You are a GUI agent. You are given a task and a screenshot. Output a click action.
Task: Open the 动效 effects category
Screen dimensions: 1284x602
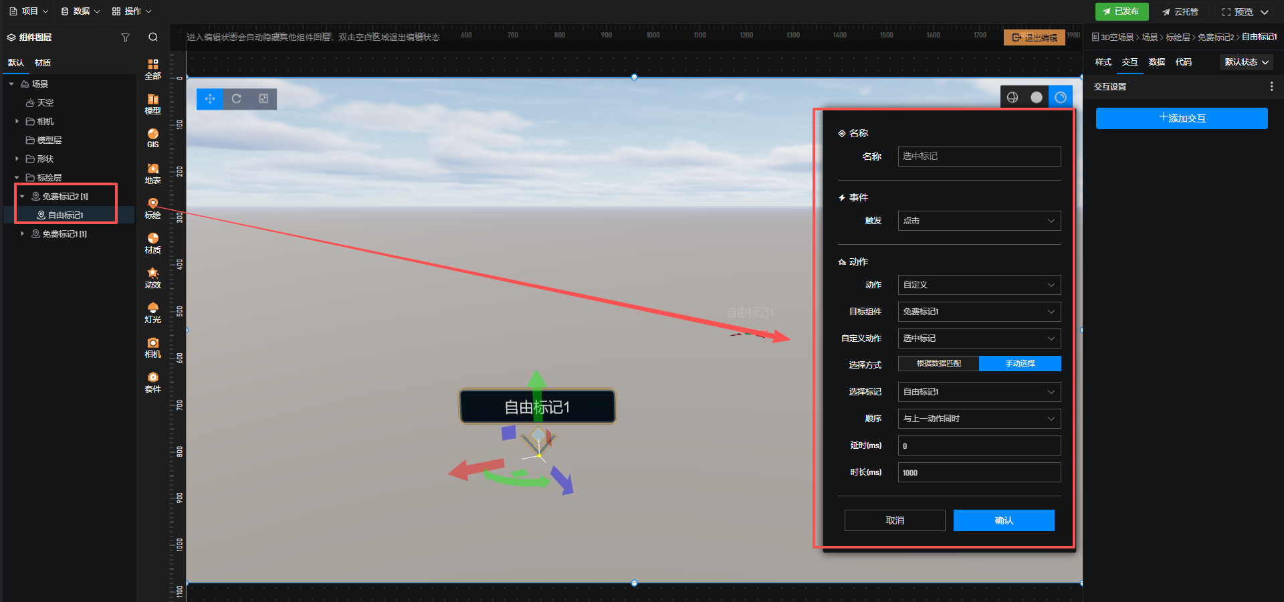(152, 278)
